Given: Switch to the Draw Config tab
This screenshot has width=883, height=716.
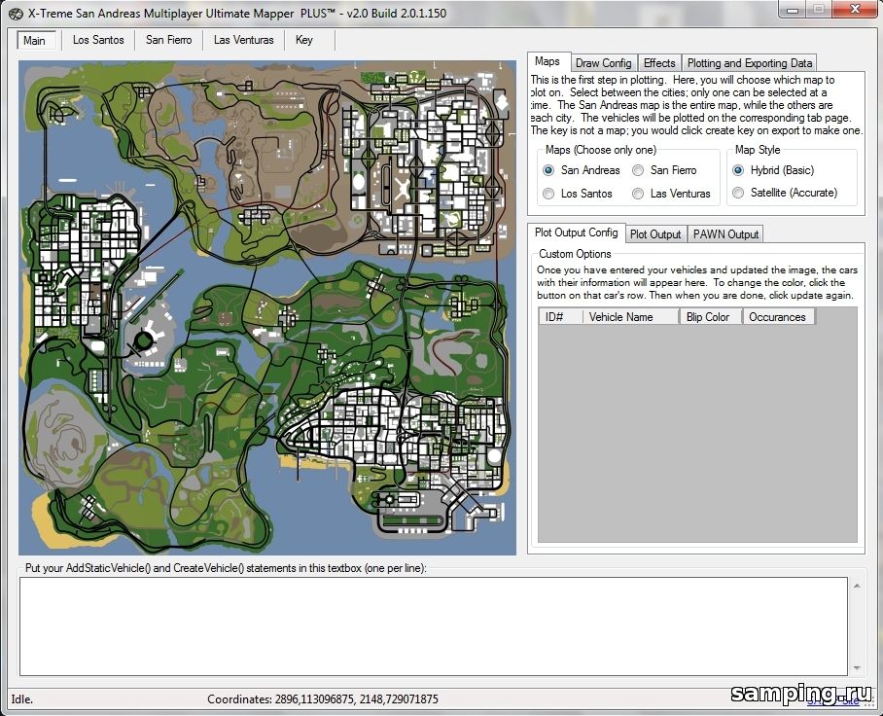Looking at the screenshot, I should (604, 63).
